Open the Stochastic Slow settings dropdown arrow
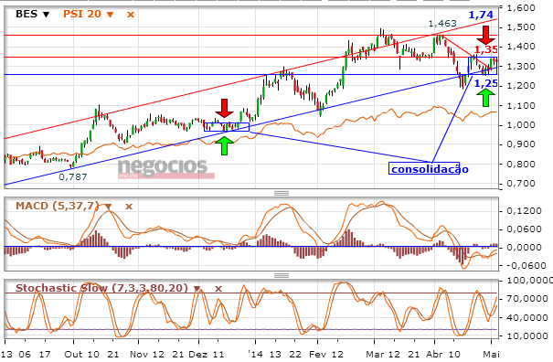553x362 pixels. click(197, 289)
